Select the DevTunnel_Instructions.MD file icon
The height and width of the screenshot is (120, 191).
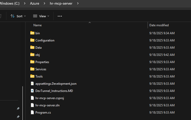coord(32,91)
